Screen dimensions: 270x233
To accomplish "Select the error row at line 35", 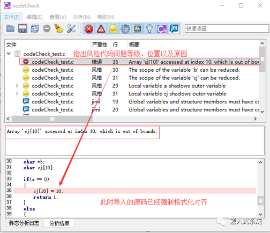I will 140,62.
